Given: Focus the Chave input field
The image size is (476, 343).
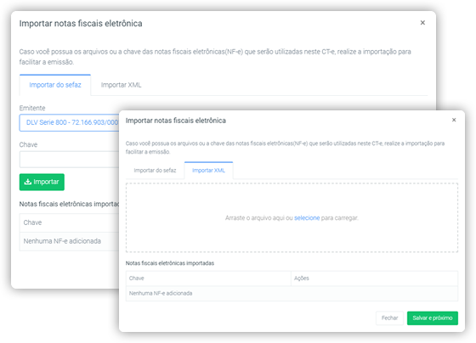Looking at the screenshot, I should [x=70, y=160].
